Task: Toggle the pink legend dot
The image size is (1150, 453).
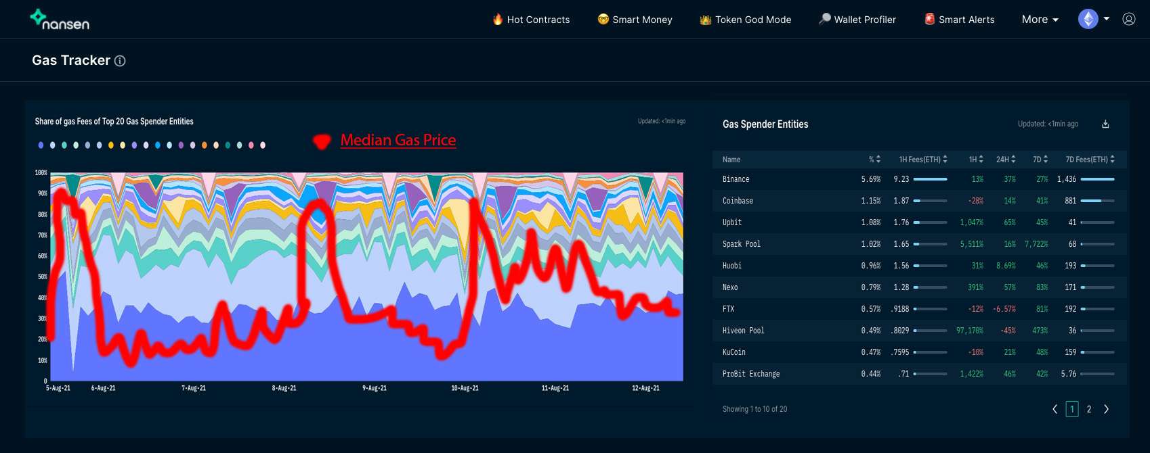Action: point(251,145)
